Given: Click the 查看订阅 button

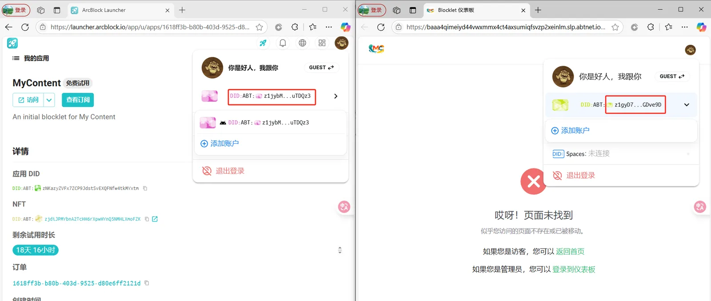Looking at the screenshot, I should pyautogui.click(x=78, y=100).
